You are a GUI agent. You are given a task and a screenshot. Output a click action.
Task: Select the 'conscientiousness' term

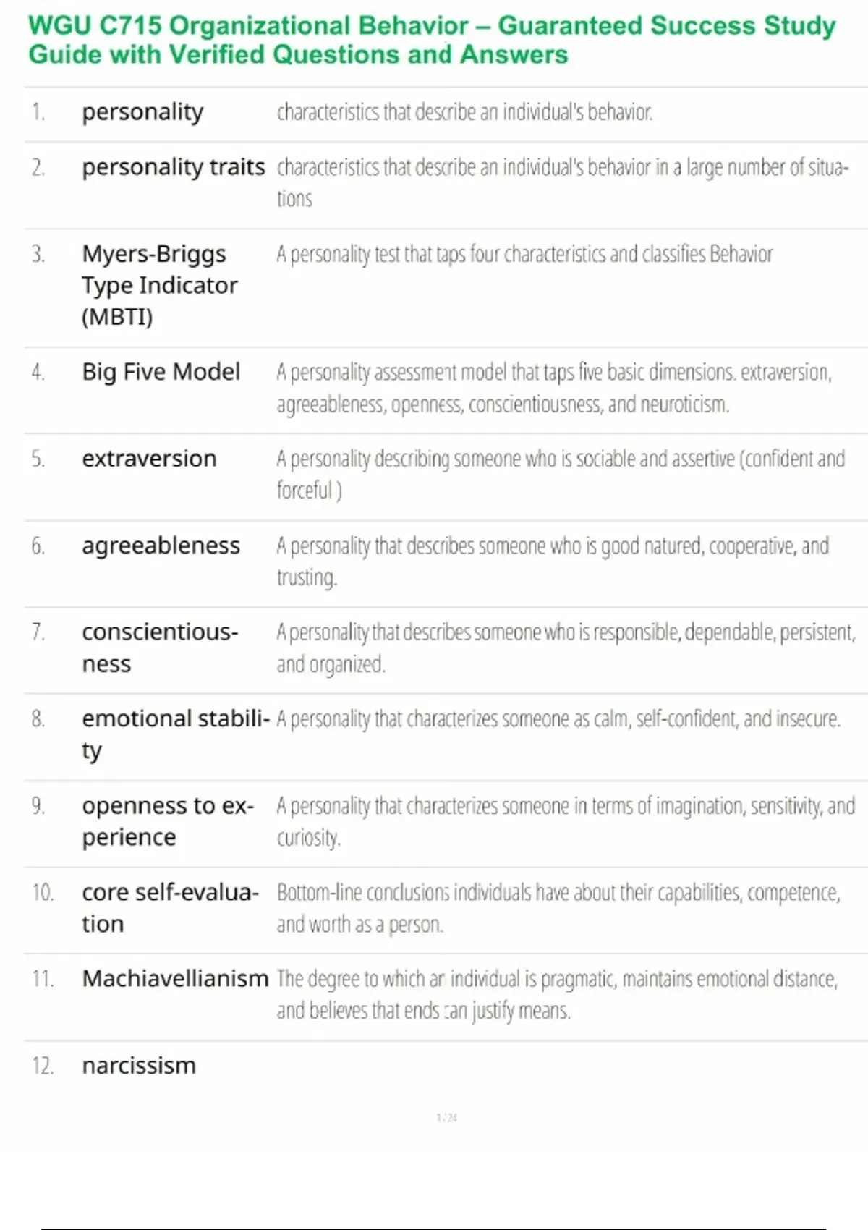click(x=159, y=648)
